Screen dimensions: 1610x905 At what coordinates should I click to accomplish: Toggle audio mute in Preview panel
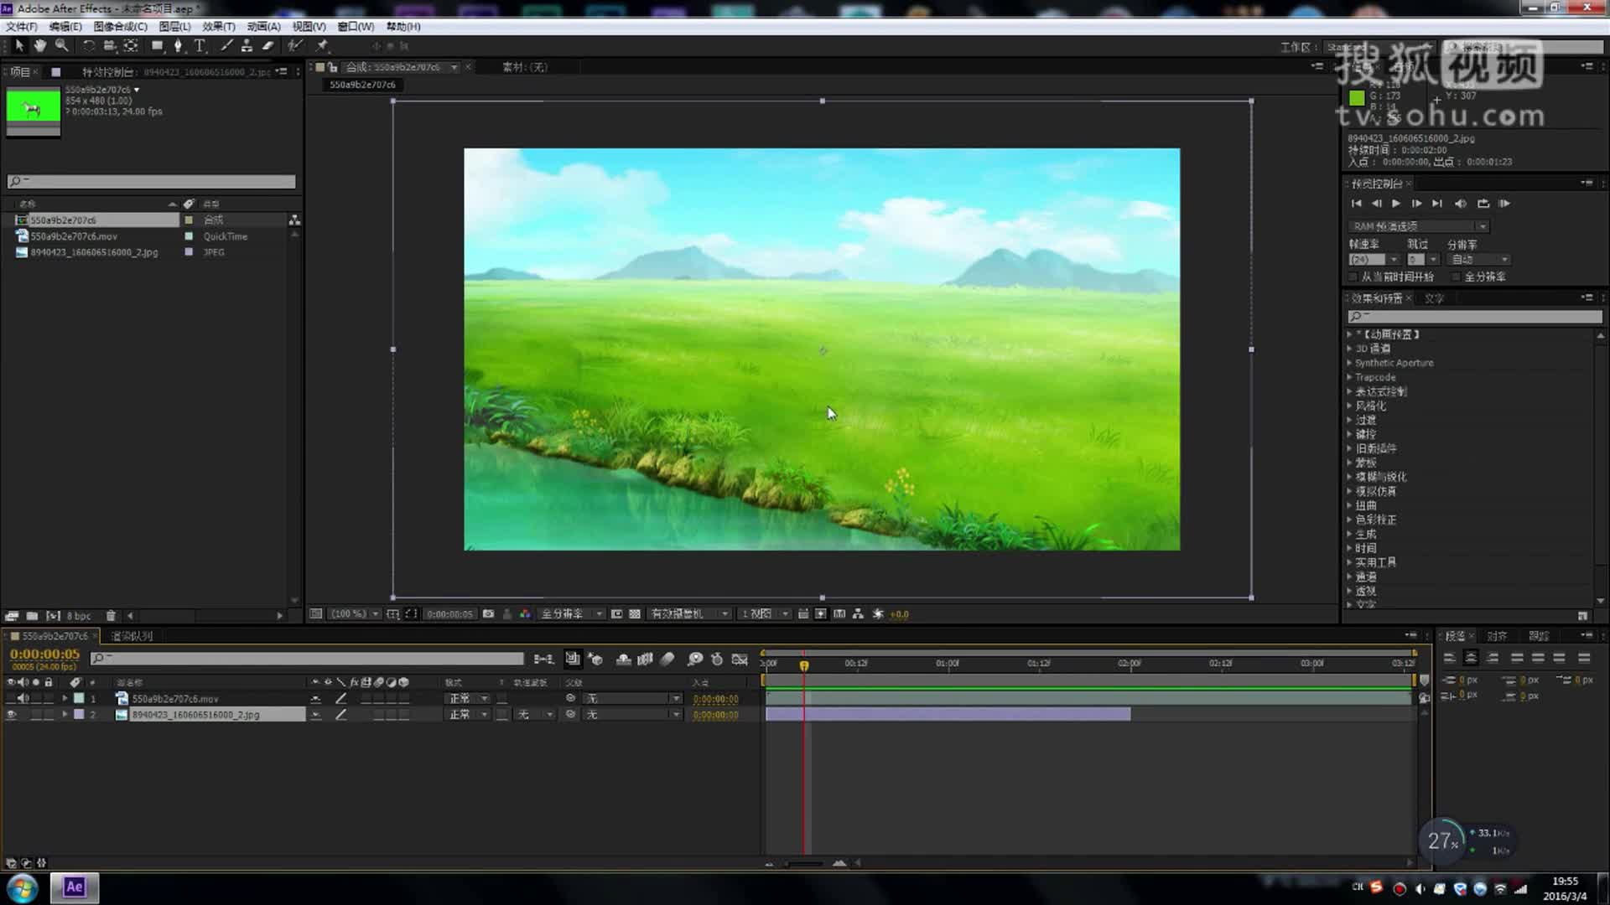pyautogui.click(x=1460, y=204)
